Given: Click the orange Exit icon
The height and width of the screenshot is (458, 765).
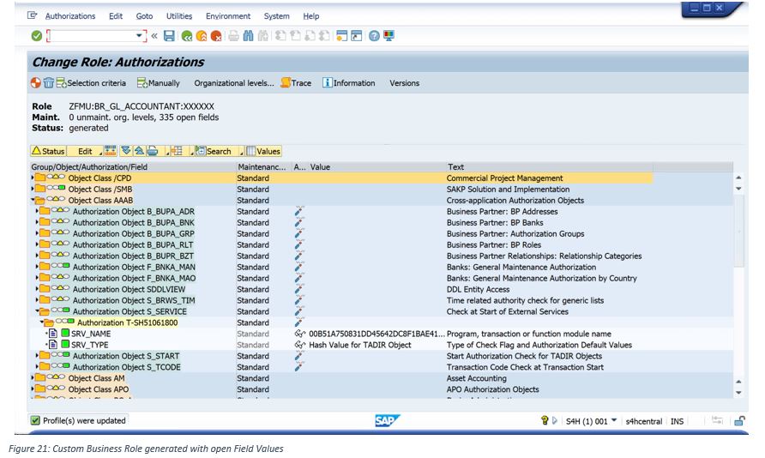Looking at the screenshot, I should pyautogui.click(x=201, y=36).
